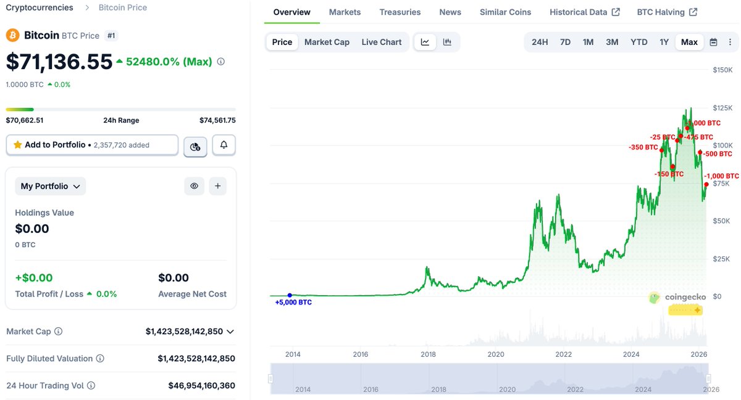Enable the Live Chart view
This screenshot has height=400, width=741.
click(382, 42)
